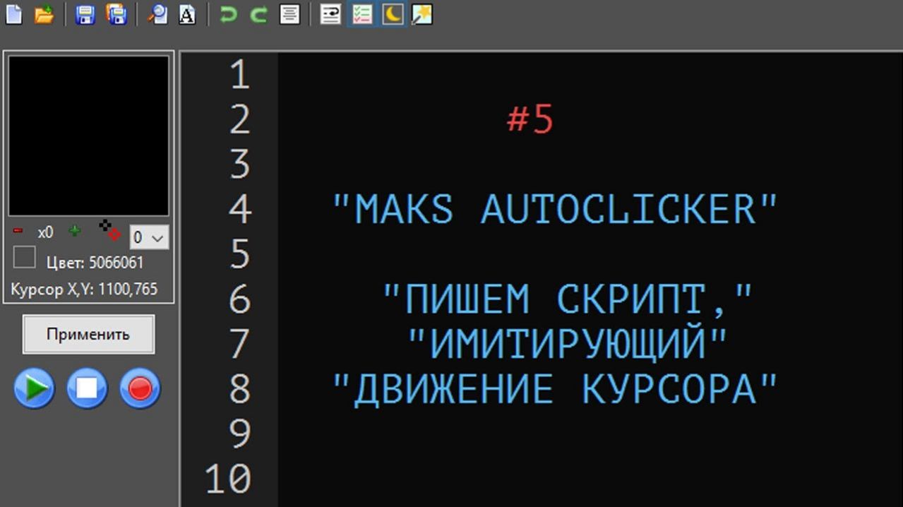
Task: Click the 'Курсор X,Y: 1100,765' readout
Action: pos(84,289)
